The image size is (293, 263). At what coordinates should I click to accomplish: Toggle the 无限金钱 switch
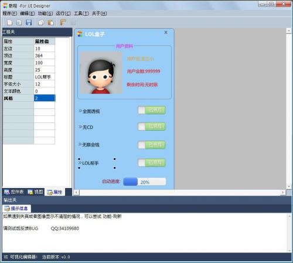[152, 145]
